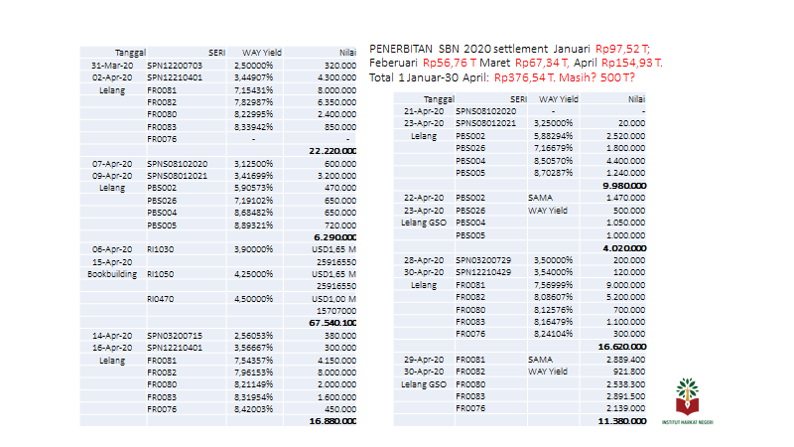Screen dimensions: 794x447
Task: Select the number 15707000
Action: tap(336, 311)
